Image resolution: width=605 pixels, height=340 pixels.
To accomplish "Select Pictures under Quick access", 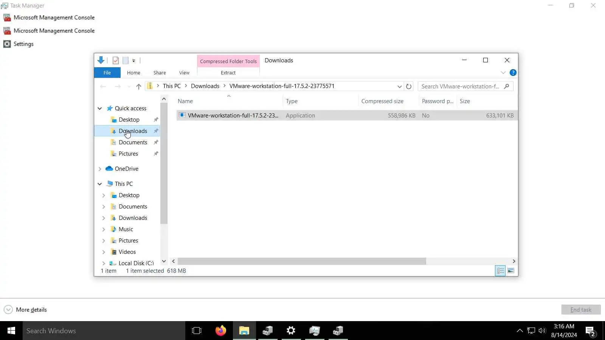I will pyautogui.click(x=128, y=154).
